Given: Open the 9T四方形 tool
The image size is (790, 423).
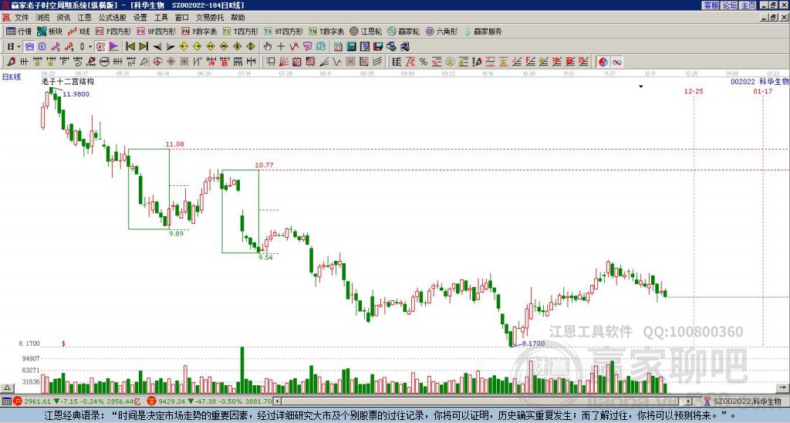Looking at the screenshot, I should click(284, 31).
